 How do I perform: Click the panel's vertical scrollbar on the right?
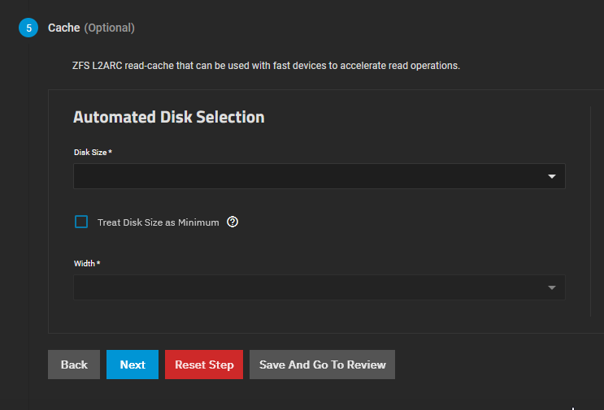point(591,209)
